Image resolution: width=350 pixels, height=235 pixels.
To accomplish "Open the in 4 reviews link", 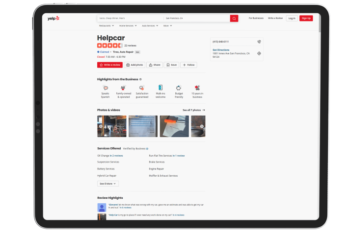I will tap(178, 215).
